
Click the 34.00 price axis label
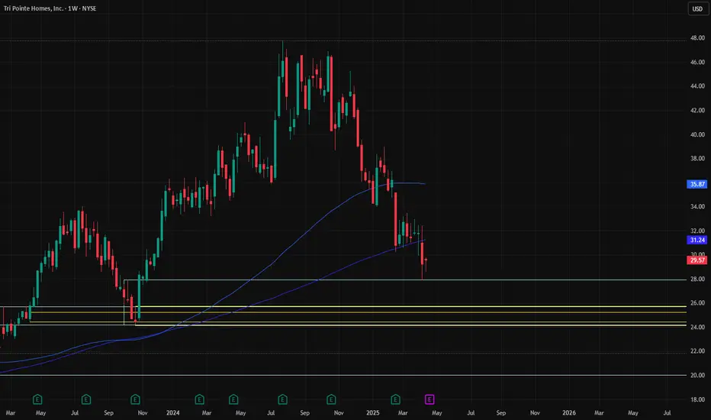click(x=697, y=207)
